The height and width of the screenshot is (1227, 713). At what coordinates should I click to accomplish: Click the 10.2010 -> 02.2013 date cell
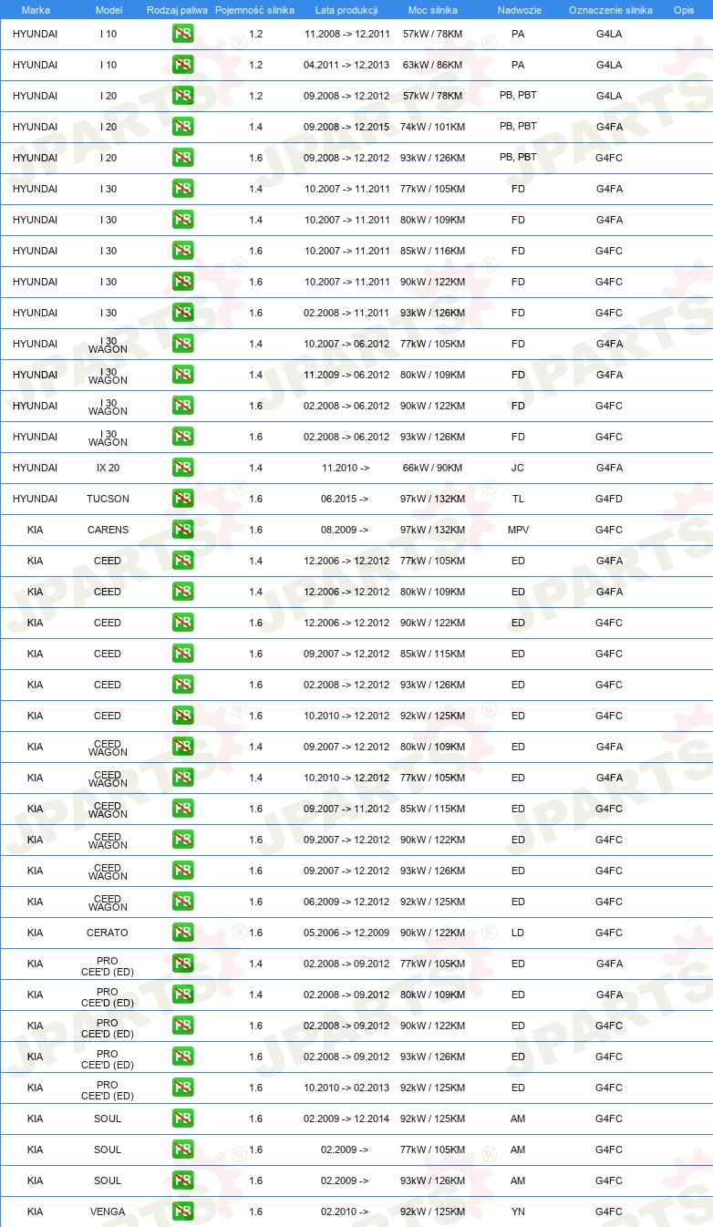point(346,1088)
